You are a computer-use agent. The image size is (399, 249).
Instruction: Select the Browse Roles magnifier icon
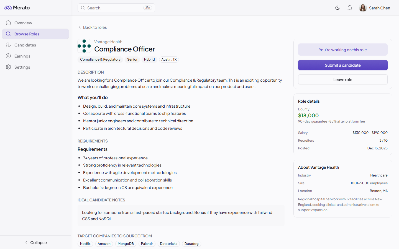point(8,34)
